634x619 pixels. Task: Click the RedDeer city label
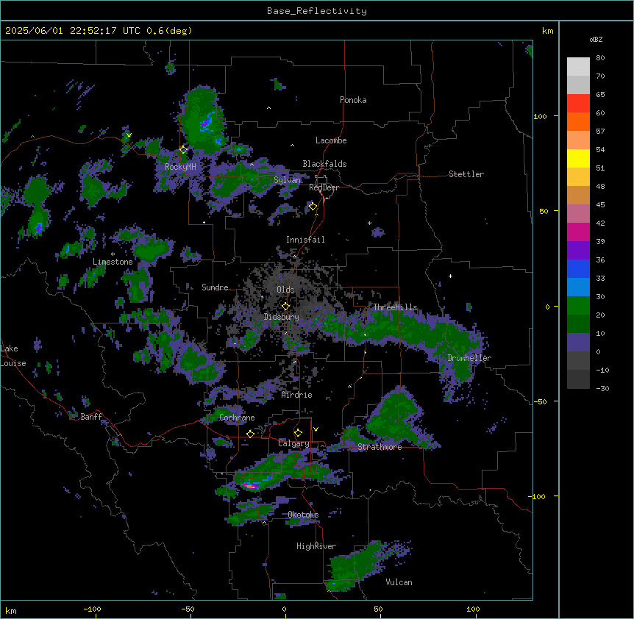[x=324, y=187]
